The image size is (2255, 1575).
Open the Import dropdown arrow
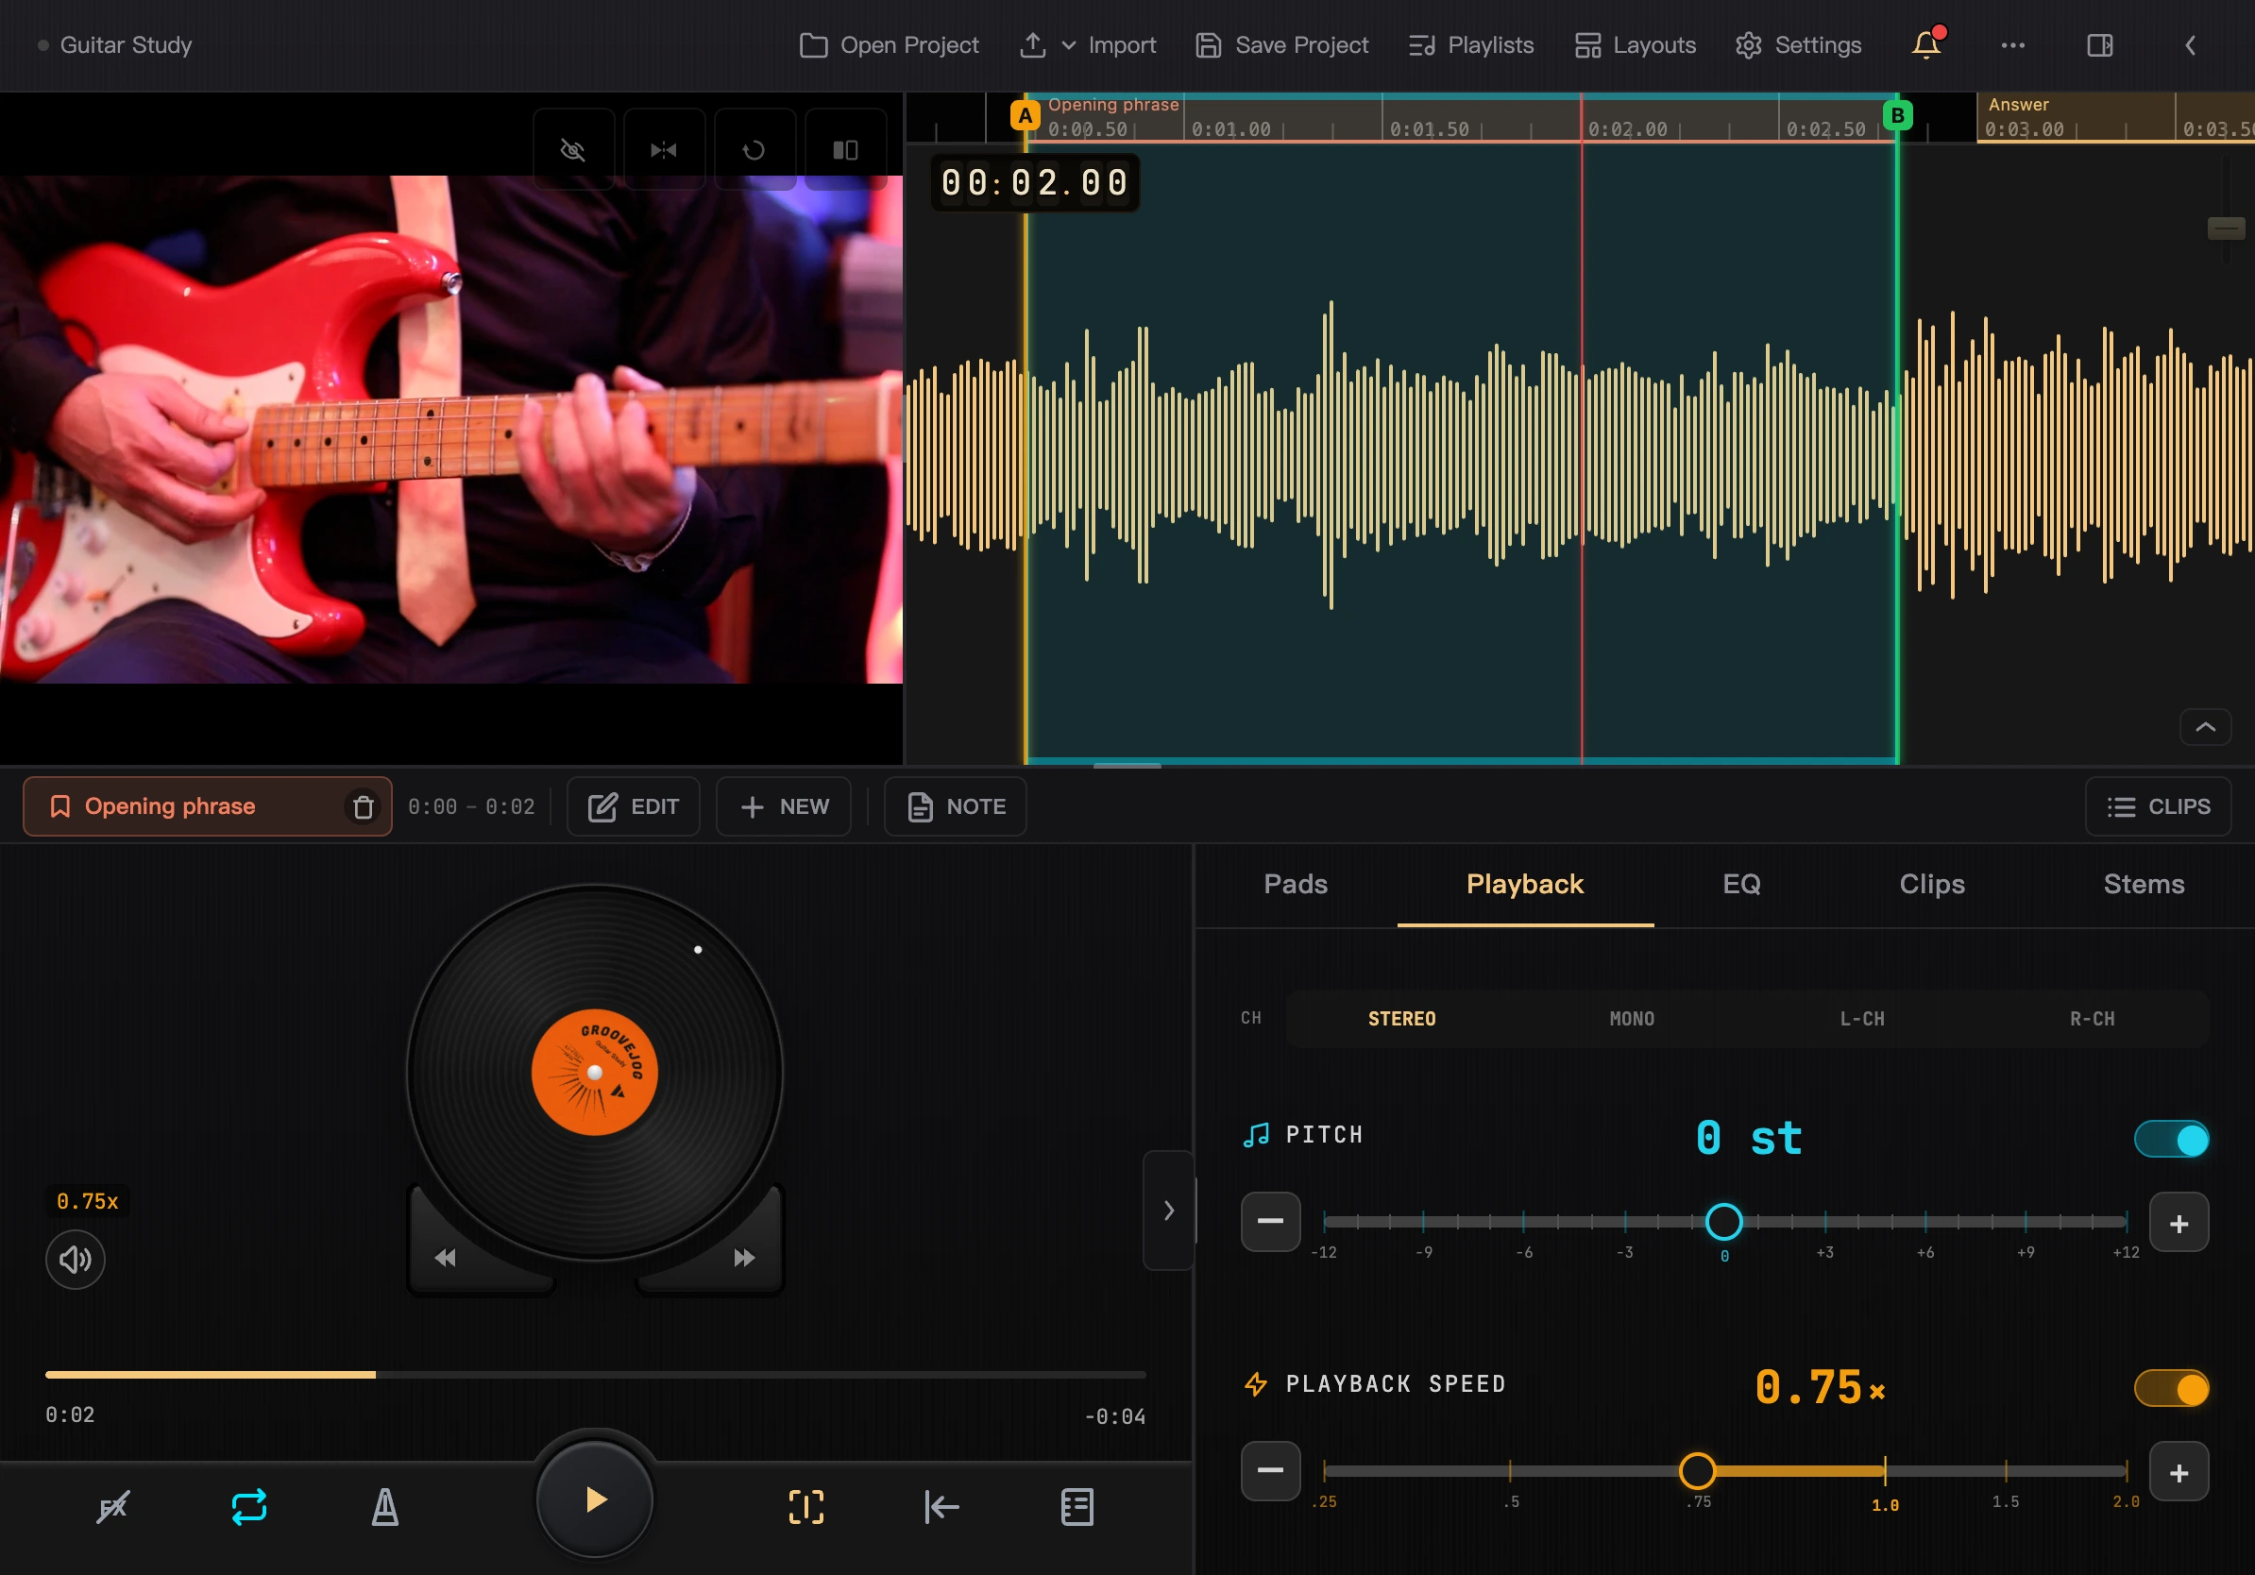(1069, 45)
